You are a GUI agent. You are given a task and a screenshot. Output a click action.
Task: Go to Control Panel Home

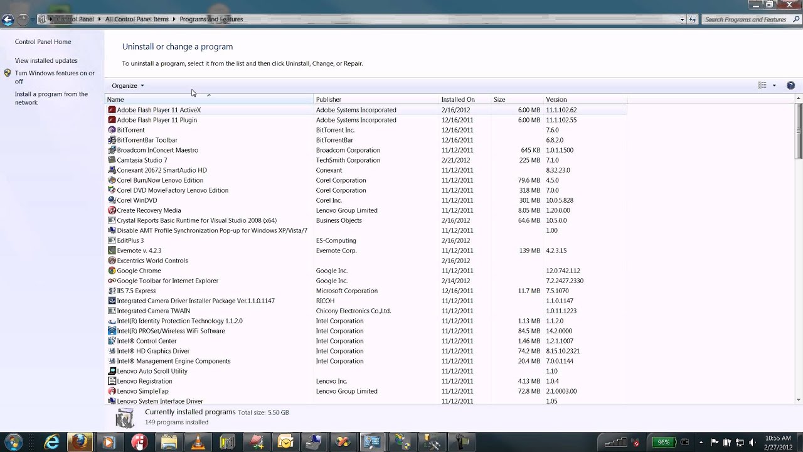point(43,41)
